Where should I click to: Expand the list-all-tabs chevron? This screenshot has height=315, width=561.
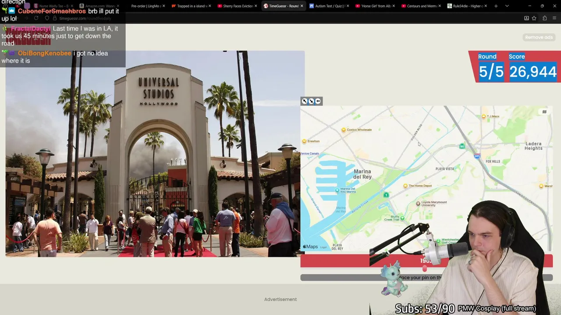507,6
